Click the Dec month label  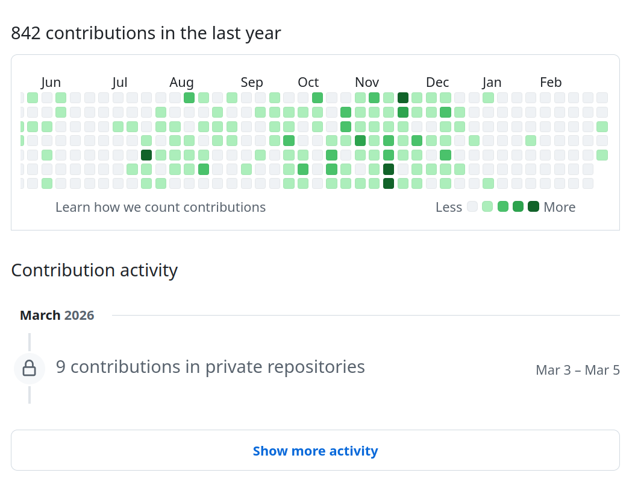pos(437,83)
